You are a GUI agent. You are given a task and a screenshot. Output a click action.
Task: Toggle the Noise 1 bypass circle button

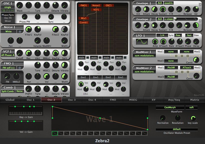pyautogui.click(x=20, y=32)
